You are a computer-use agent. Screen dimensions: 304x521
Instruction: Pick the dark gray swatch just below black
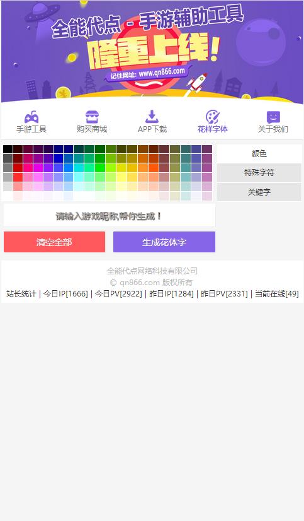click(8, 158)
